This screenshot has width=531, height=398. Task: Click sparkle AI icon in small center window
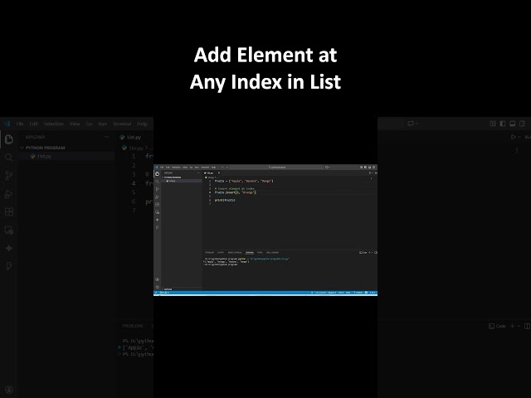[x=157, y=220]
